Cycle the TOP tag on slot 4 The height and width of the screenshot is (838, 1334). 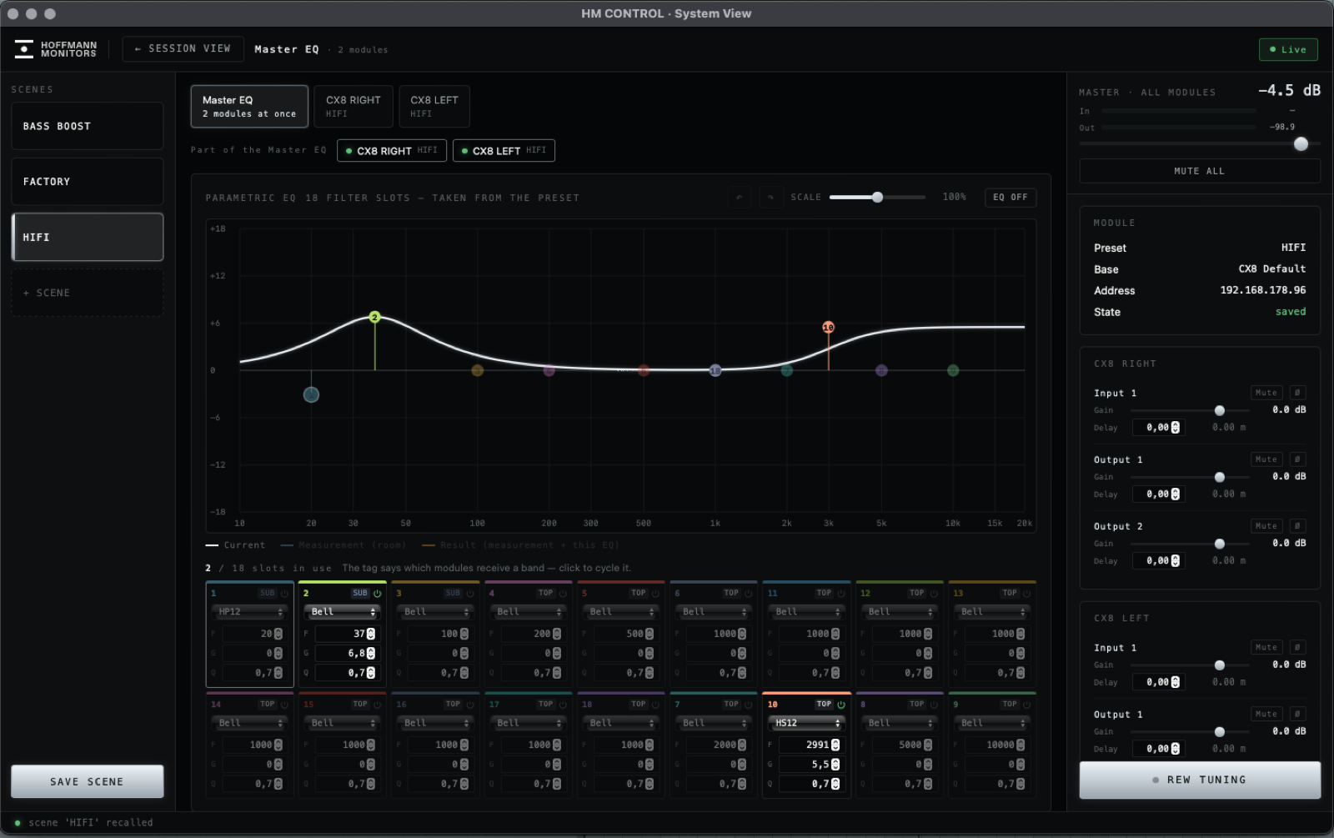[545, 594]
